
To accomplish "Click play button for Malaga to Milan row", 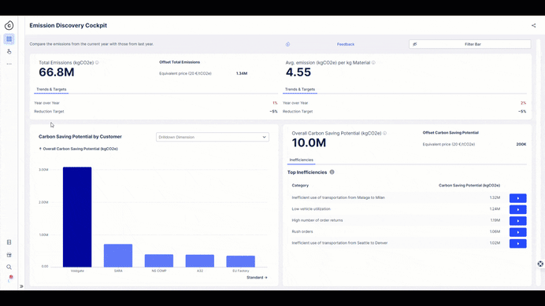I will point(518,198).
